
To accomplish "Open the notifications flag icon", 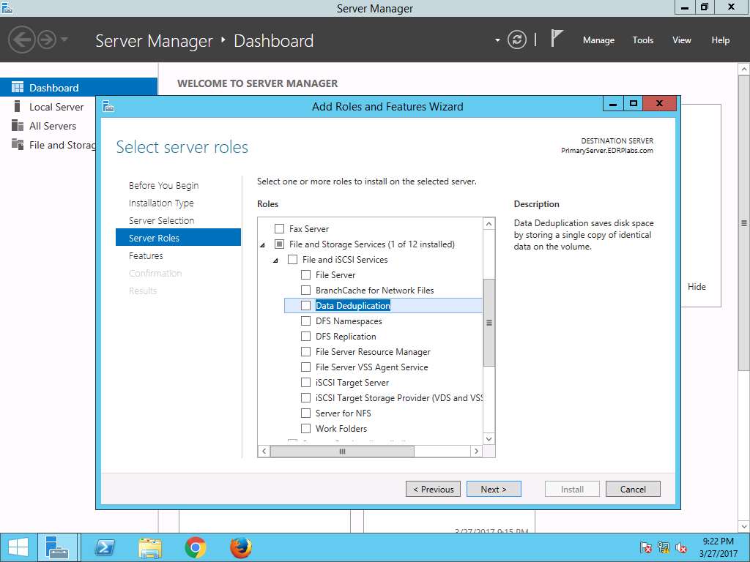I will click(x=557, y=38).
